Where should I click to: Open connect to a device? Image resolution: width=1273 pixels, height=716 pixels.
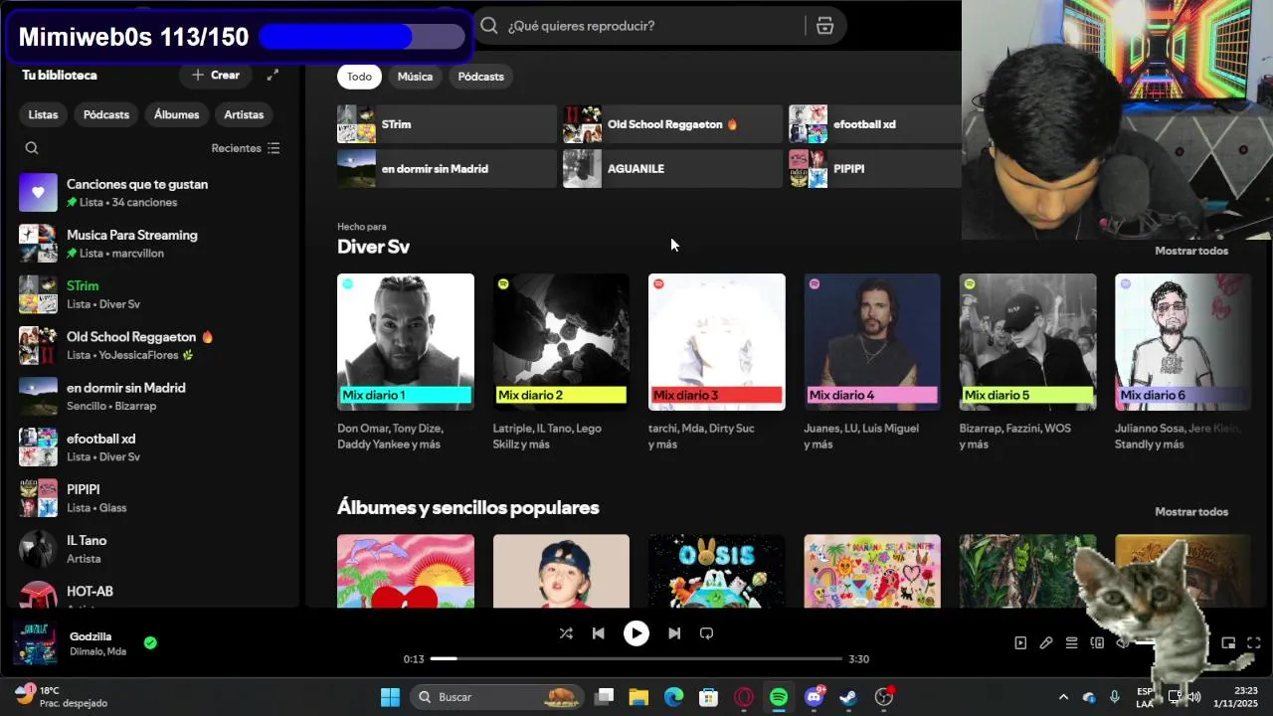click(x=1097, y=643)
